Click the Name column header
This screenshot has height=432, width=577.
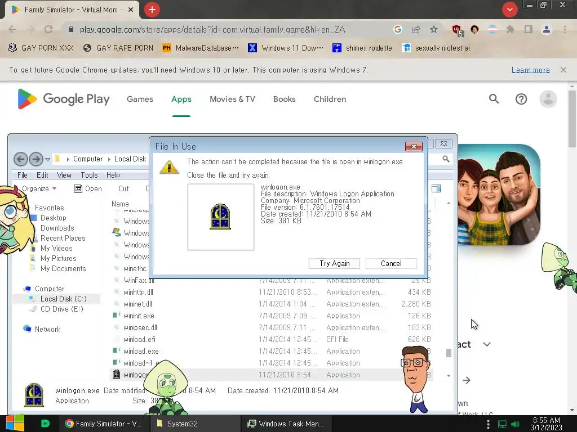121,204
